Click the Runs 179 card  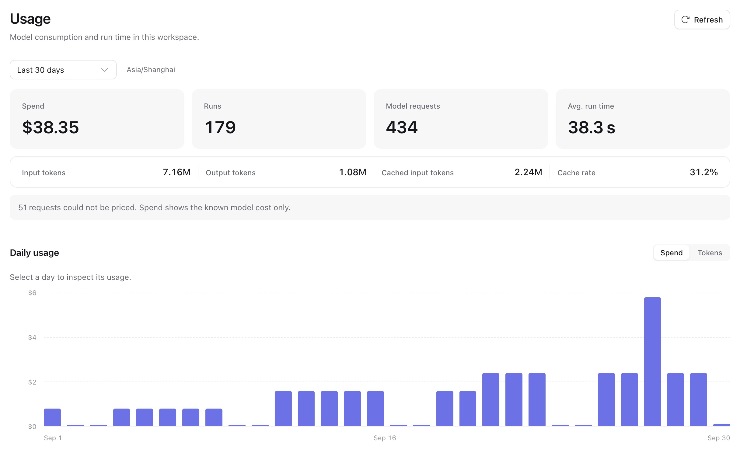coord(279,119)
